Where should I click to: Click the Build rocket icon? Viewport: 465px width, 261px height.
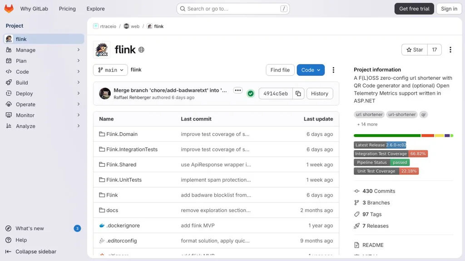coord(9,82)
